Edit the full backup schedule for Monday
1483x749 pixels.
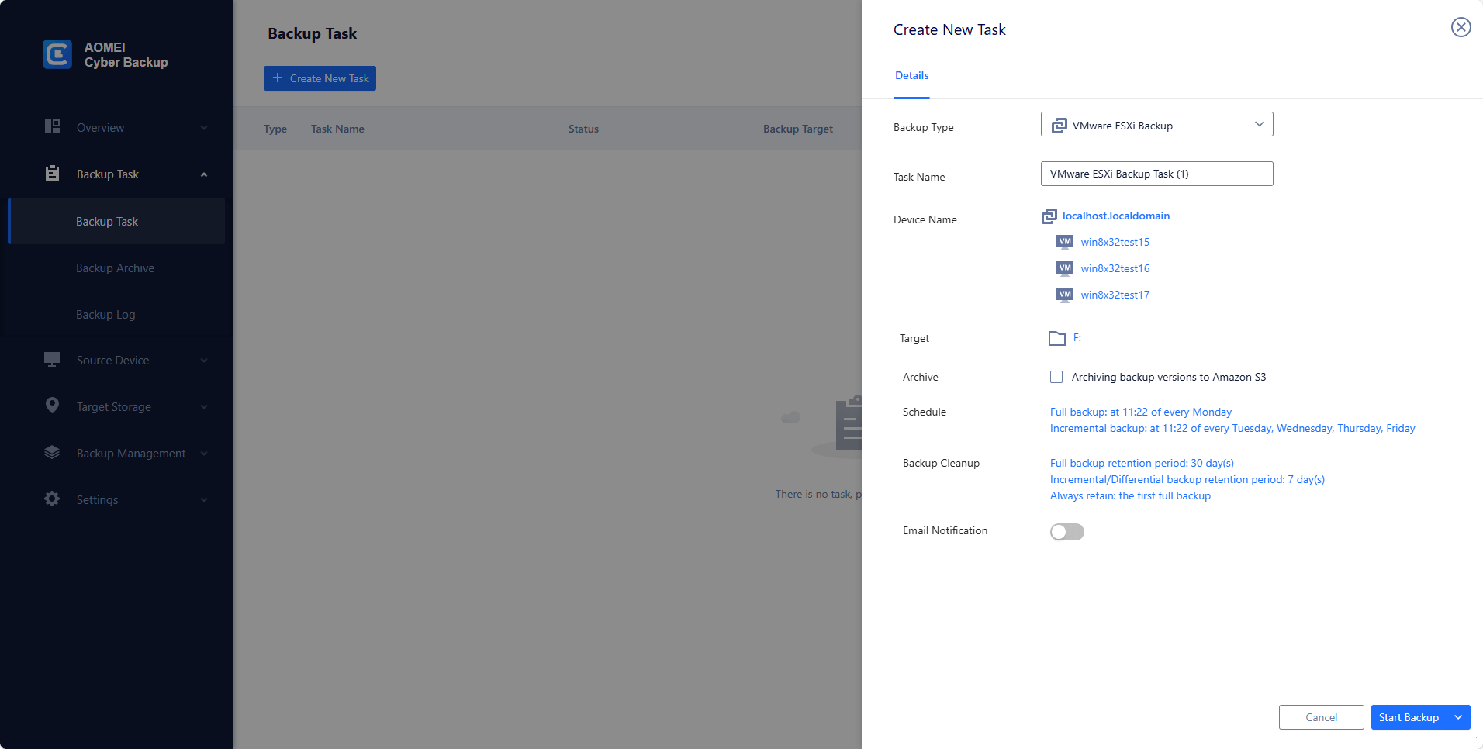pos(1141,412)
